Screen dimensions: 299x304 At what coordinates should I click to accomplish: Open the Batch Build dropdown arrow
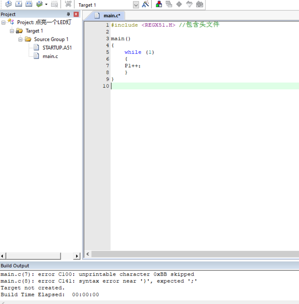[x=46, y=4]
